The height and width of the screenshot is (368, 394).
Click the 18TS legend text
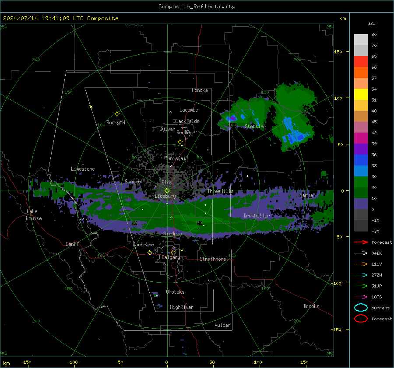click(x=376, y=297)
